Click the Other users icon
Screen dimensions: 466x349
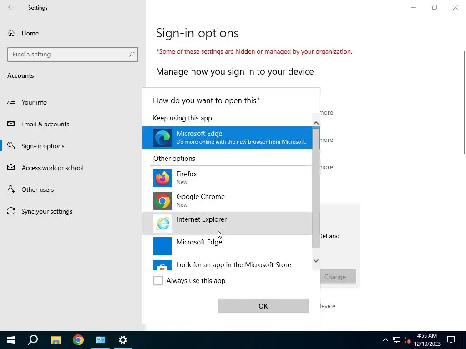[x=11, y=189]
